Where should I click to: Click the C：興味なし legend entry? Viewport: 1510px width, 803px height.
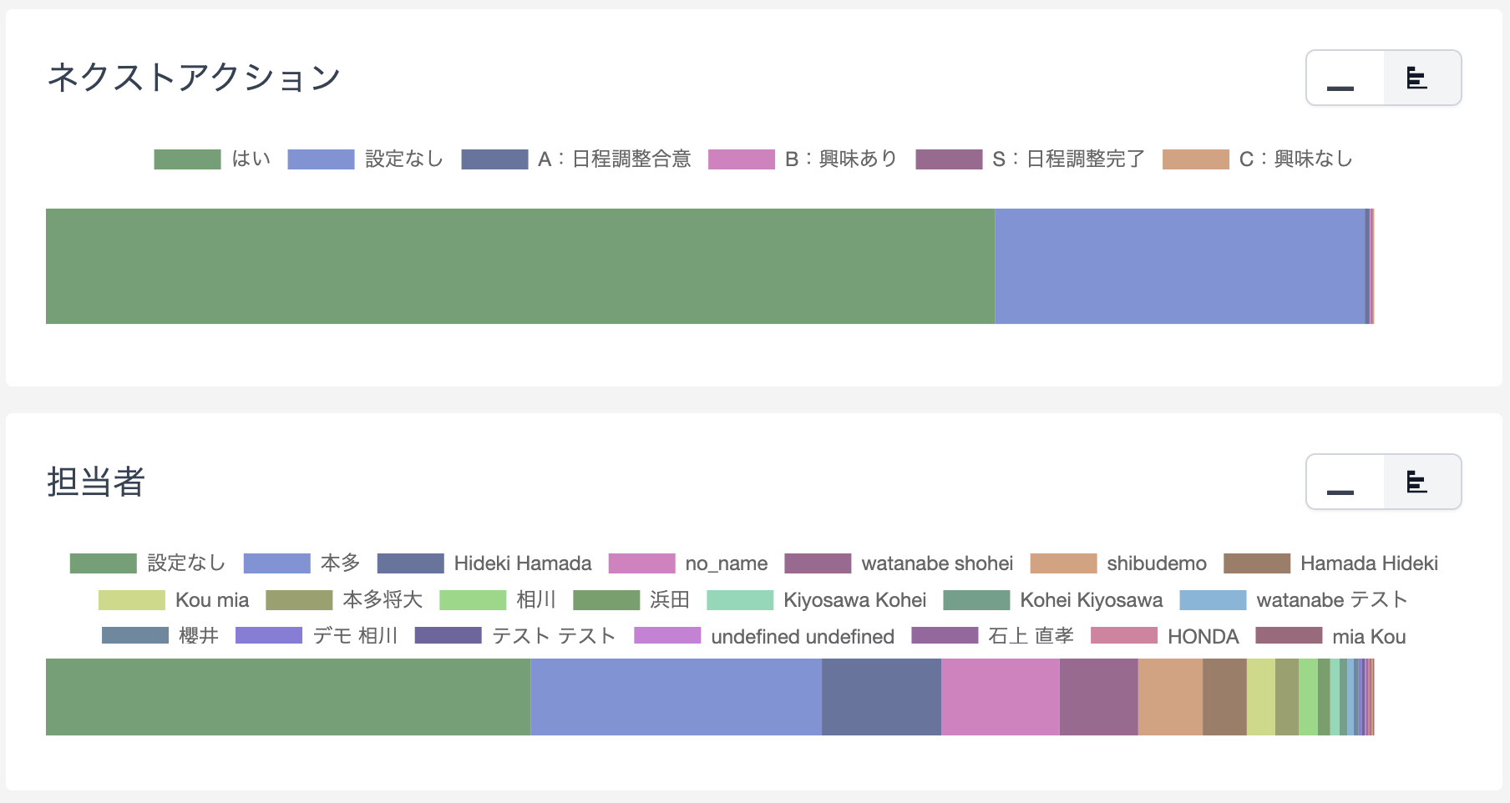click(x=1257, y=159)
